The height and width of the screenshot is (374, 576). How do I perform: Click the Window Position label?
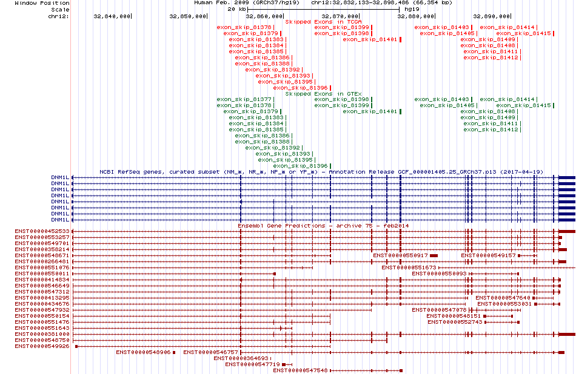(42, 3)
